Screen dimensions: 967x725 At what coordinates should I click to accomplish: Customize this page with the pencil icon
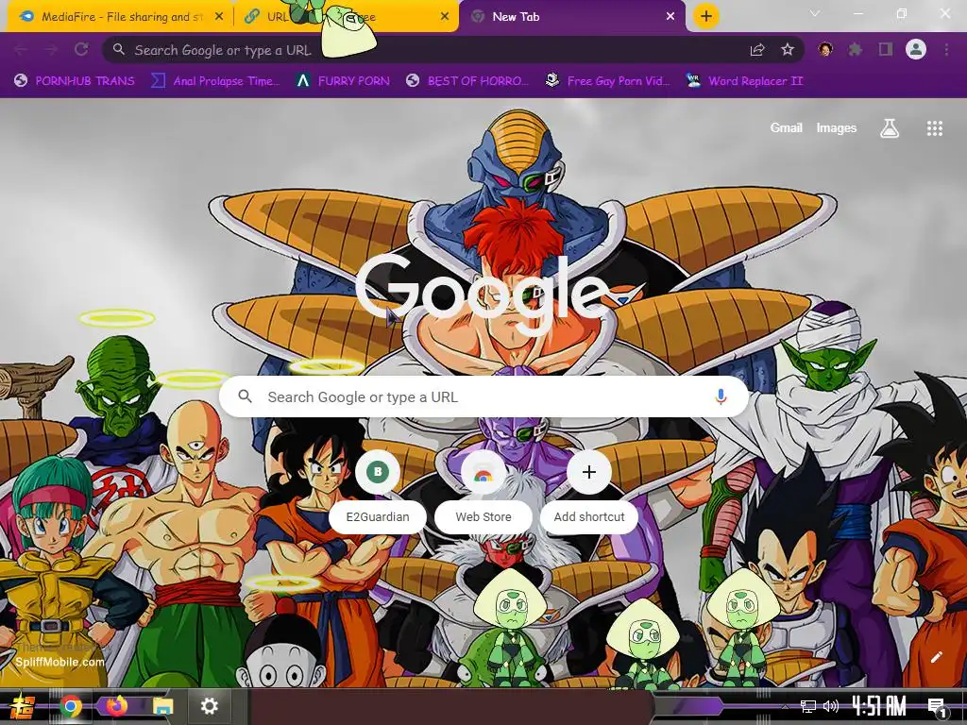pyautogui.click(x=936, y=657)
